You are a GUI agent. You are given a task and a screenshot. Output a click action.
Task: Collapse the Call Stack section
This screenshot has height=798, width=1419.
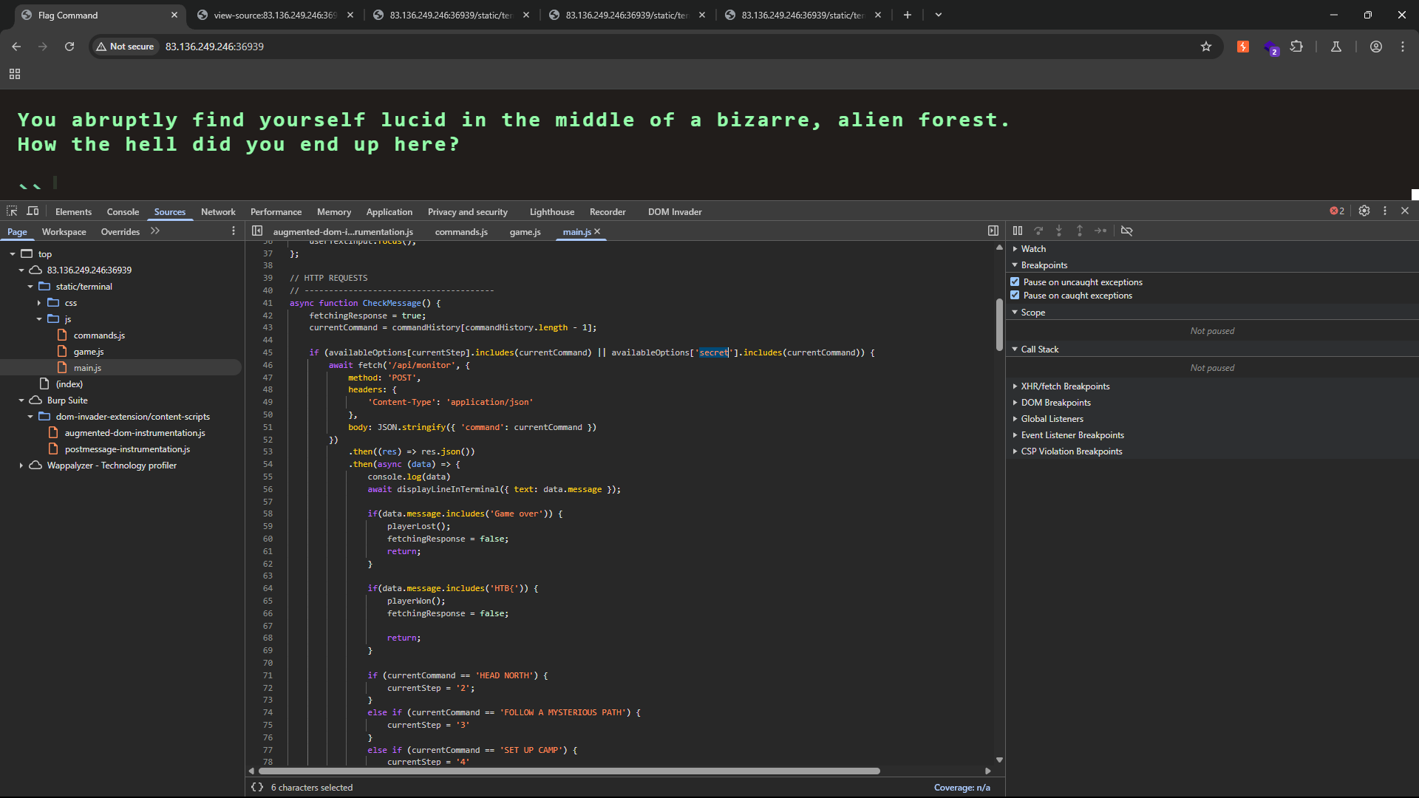1039,349
